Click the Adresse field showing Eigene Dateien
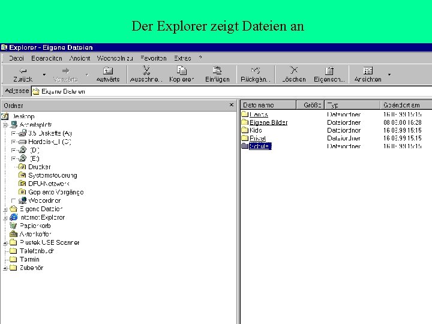This screenshot has height=324, width=432. pyautogui.click(x=232, y=91)
